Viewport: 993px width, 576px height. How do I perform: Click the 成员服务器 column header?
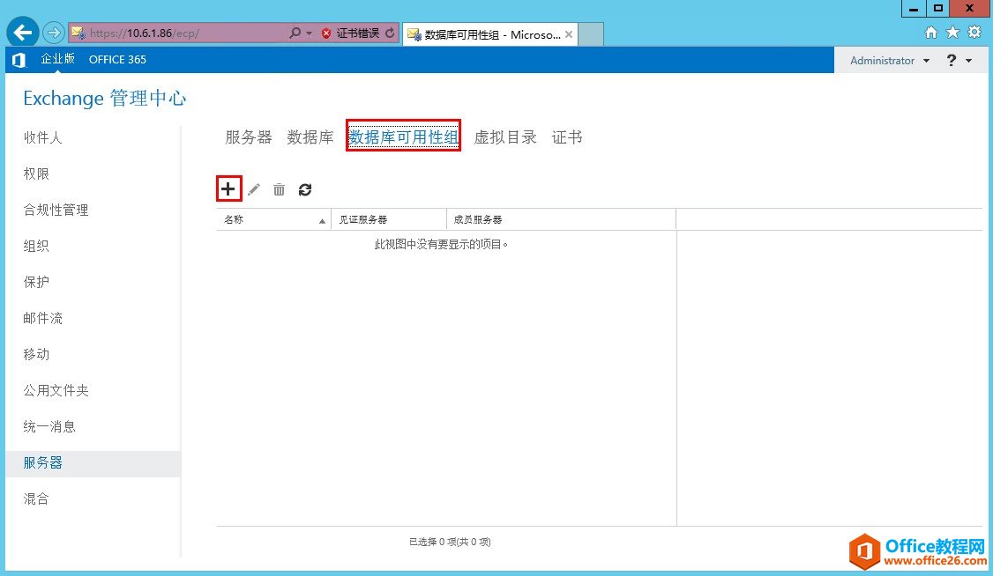pos(561,219)
